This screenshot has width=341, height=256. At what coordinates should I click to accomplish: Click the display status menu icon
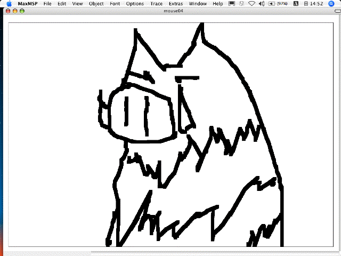point(232,4)
